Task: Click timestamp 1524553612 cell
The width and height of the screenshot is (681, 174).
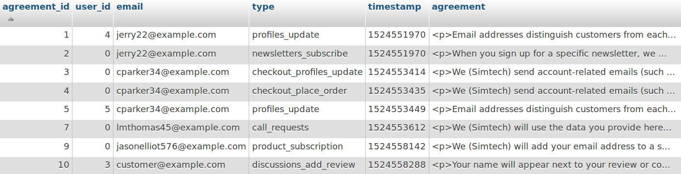Action: pos(397,128)
